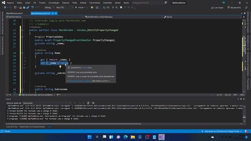This screenshot has height=141, width=251.
Task: Click the feedback icon right of My Benefits
Action: tap(246, 7)
